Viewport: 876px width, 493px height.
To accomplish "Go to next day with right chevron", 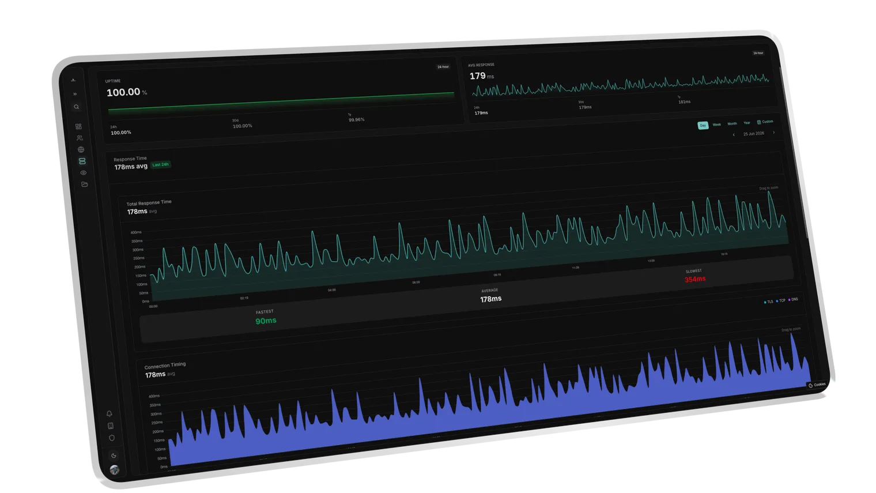I will 773,133.
